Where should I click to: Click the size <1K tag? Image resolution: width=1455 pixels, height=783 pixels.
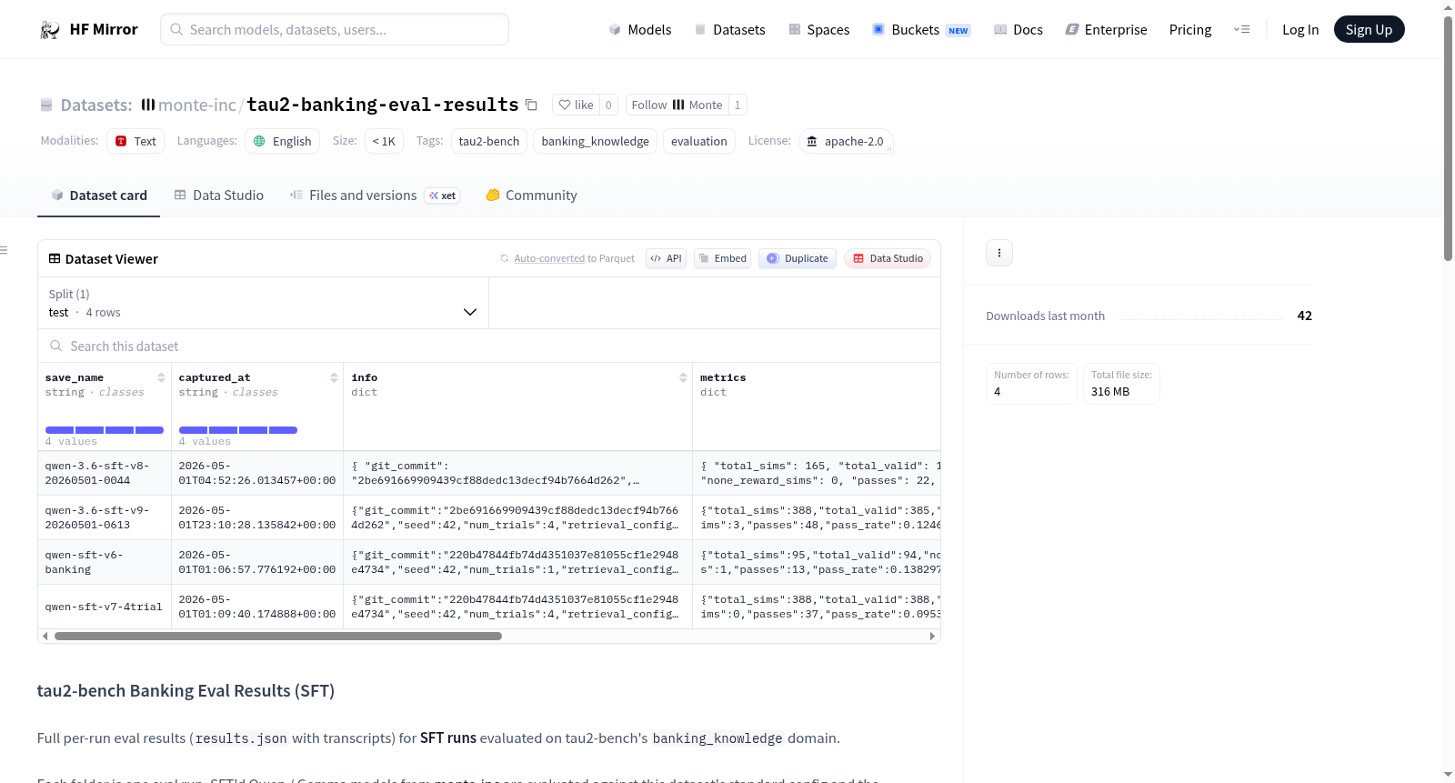pos(384,141)
